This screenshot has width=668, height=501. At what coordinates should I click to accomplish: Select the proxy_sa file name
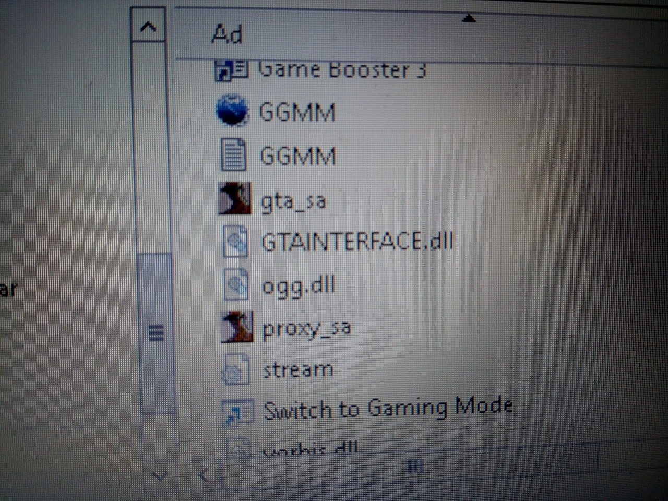[x=306, y=328]
